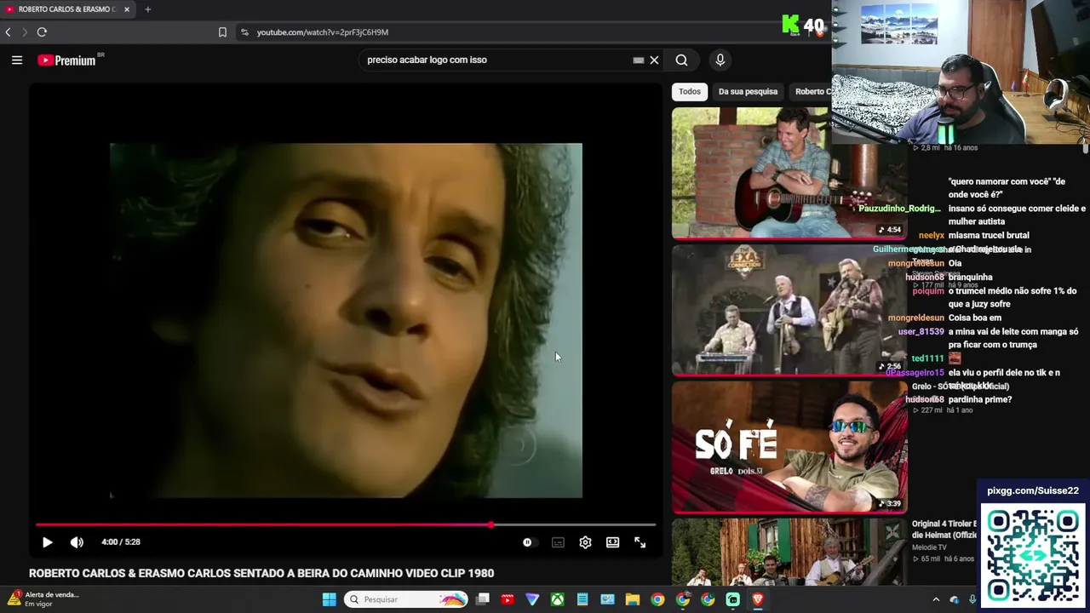Open the YouTube hamburger guide menu
Viewport: 1090px width, 613px height.
[17, 60]
